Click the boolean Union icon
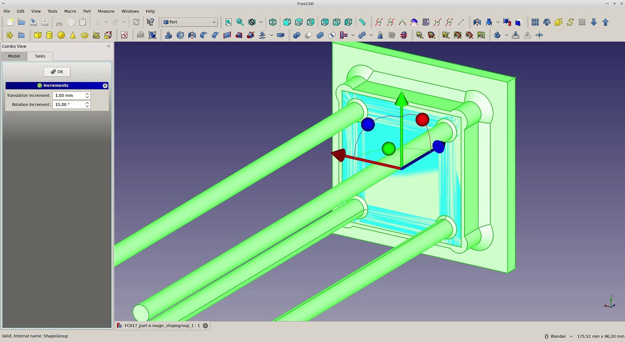The height and width of the screenshot is (342, 625). click(x=320, y=35)
